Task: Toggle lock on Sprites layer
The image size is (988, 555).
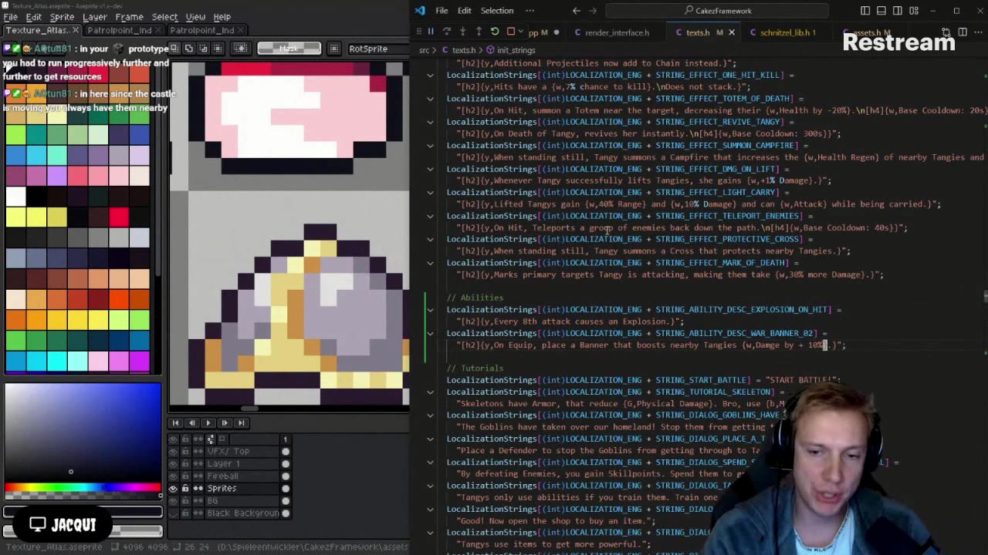Action: pyautogui.click(x=185, y=489)
